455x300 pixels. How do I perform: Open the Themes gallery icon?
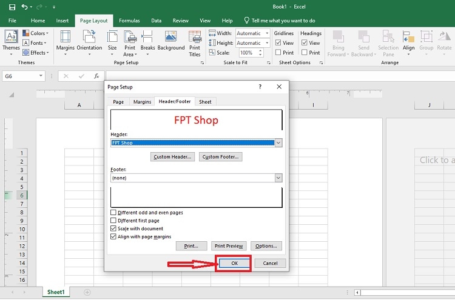point(11,37)
